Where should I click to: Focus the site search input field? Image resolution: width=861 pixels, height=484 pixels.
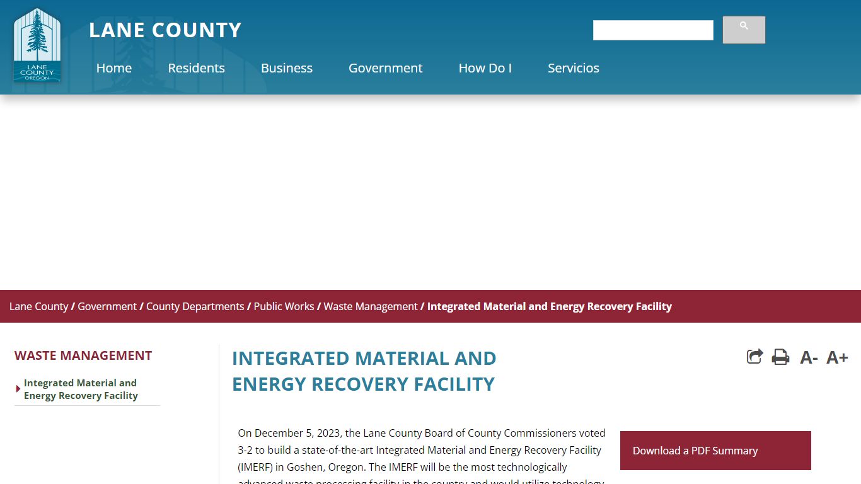(653, 30)
